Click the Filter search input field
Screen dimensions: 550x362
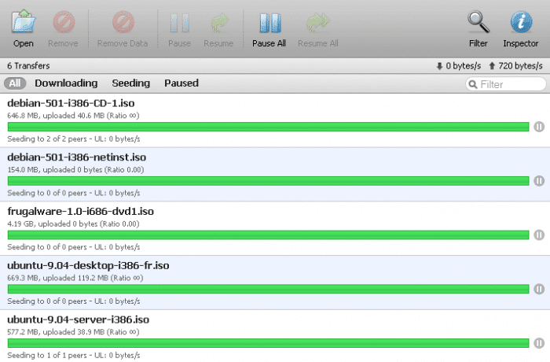505,84
